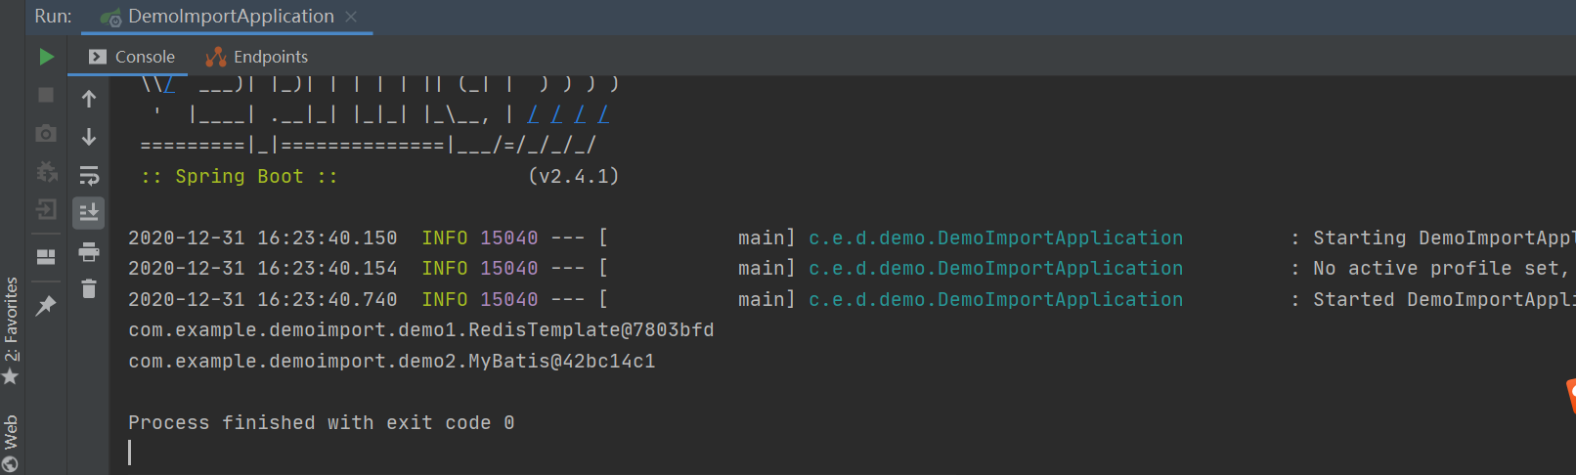Open c.e.d.demo.DemoImportApplication link at 16:23:40.154

(x=995, y=268)
